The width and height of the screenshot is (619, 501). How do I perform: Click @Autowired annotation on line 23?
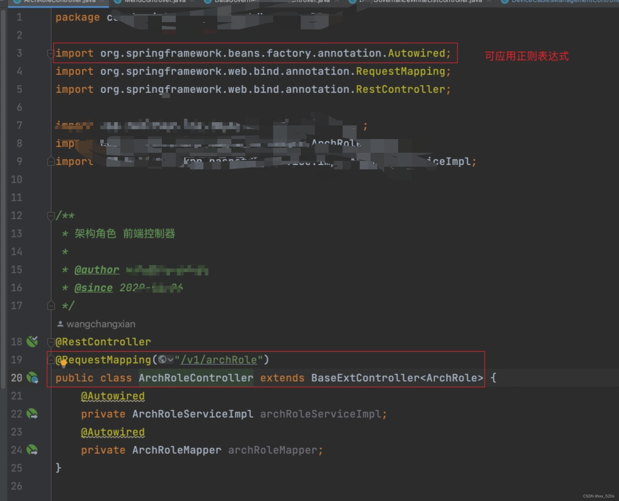pos(113,432)
